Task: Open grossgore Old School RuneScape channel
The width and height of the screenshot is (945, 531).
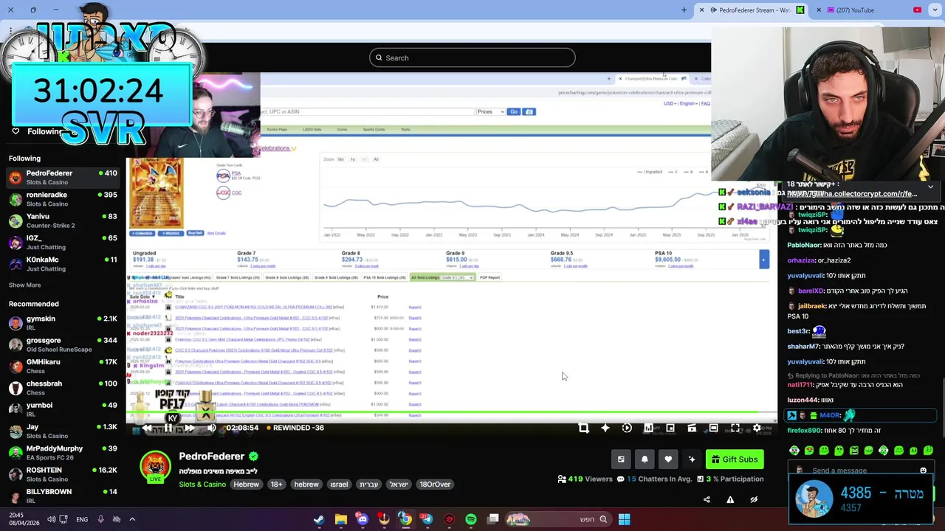Action: (x=63, y=344)
